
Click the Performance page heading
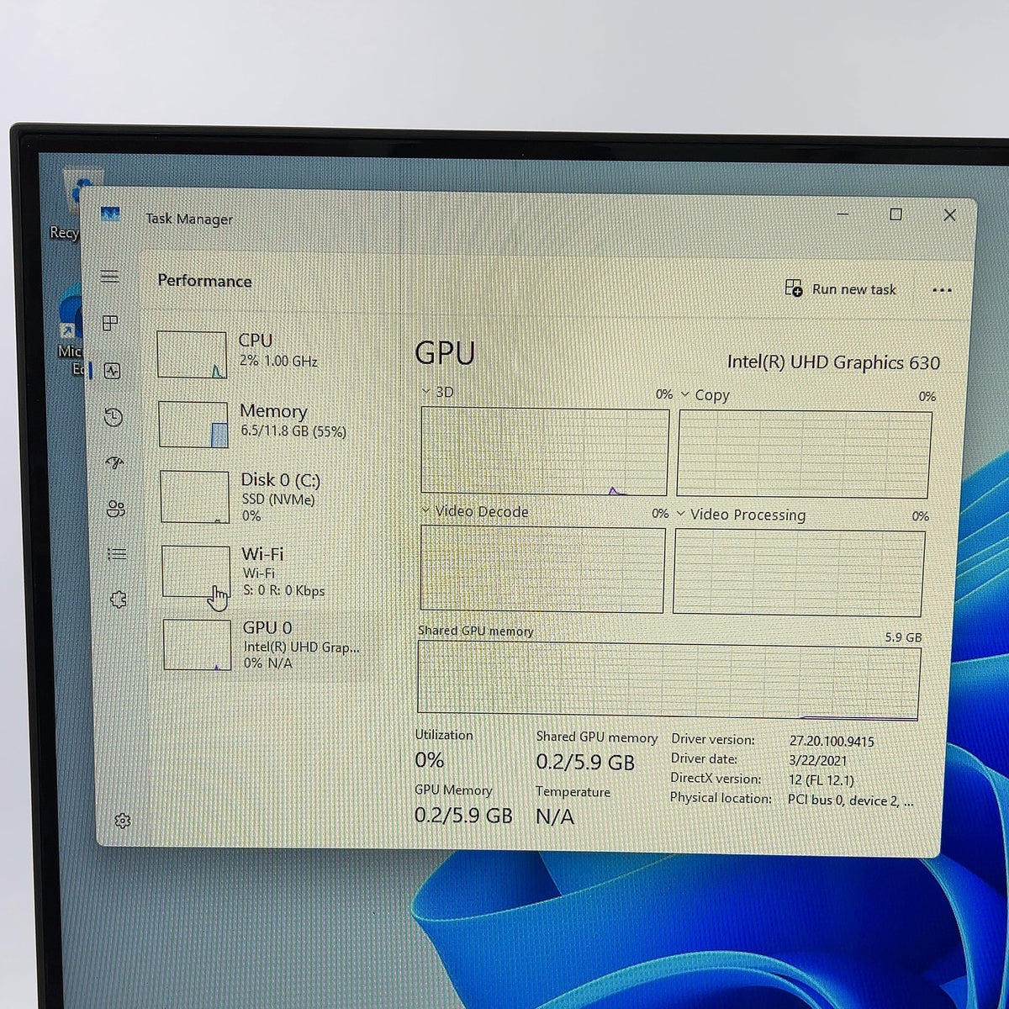[x=204, y=281]
